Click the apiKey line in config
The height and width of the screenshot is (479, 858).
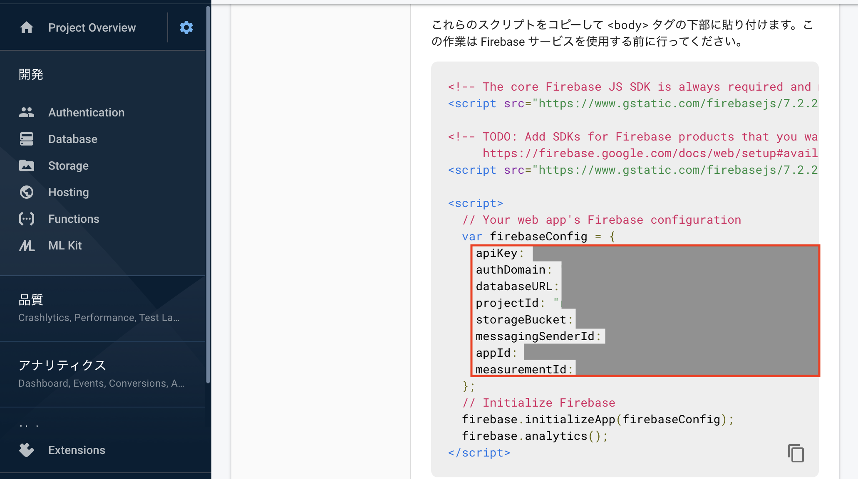click(x=500, y=253)
